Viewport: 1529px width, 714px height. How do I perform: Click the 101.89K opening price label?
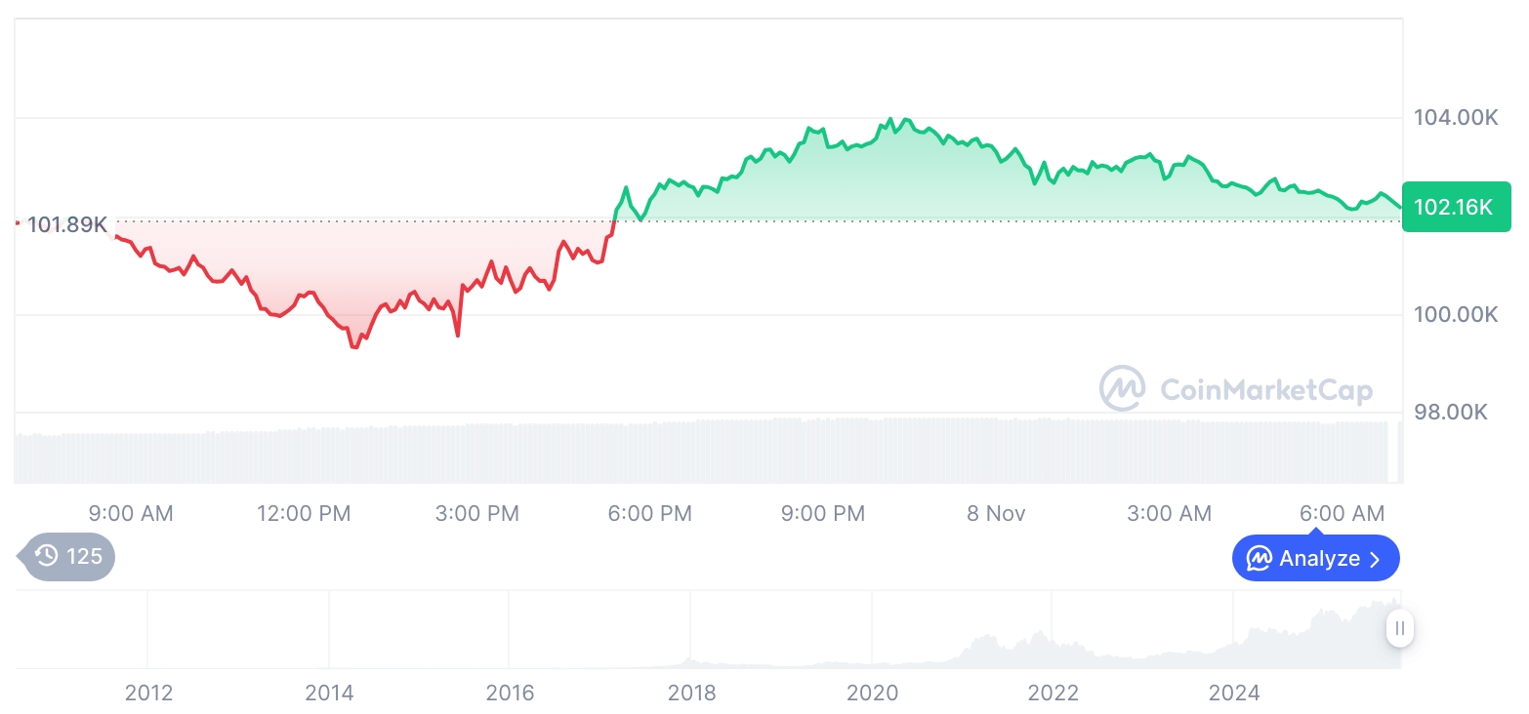coord(66,225)
